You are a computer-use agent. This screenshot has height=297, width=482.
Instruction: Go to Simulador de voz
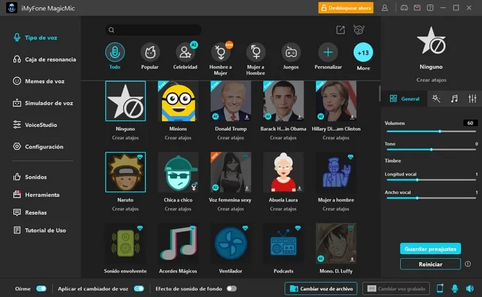pyautogui.click(x=43, y=103)
